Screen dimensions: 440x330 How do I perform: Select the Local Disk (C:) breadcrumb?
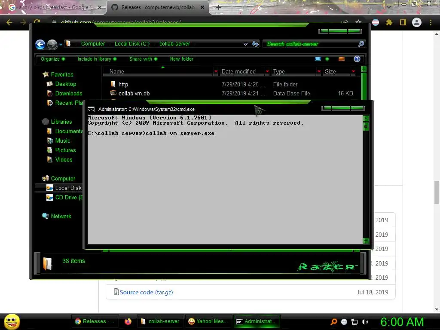[132, 44]
